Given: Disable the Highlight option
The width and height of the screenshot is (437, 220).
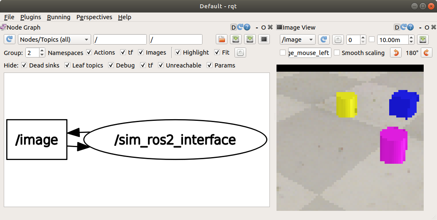Looking at the screenshot, I should (x=178, y=52).
